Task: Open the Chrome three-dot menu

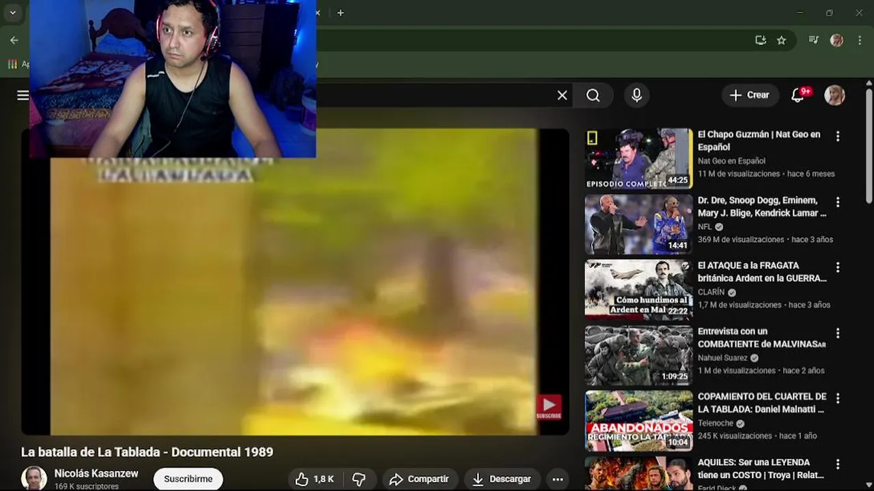Action: 860,40
